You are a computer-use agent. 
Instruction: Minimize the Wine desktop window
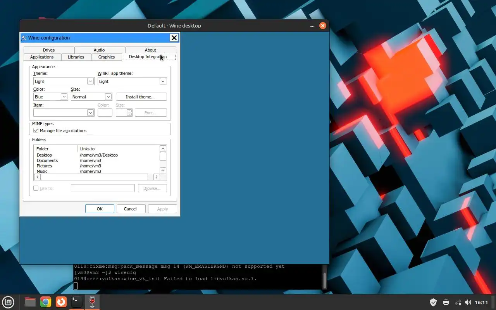pos(312,26)
